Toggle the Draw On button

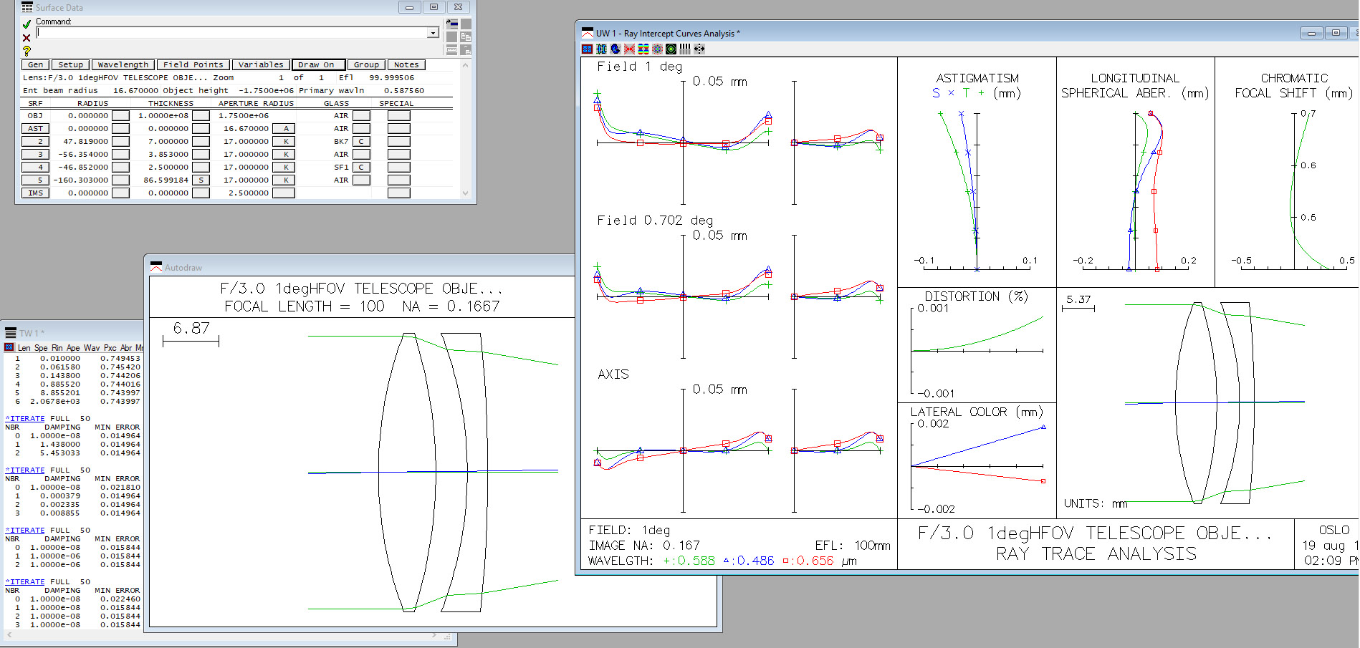(x=319, y=64)
